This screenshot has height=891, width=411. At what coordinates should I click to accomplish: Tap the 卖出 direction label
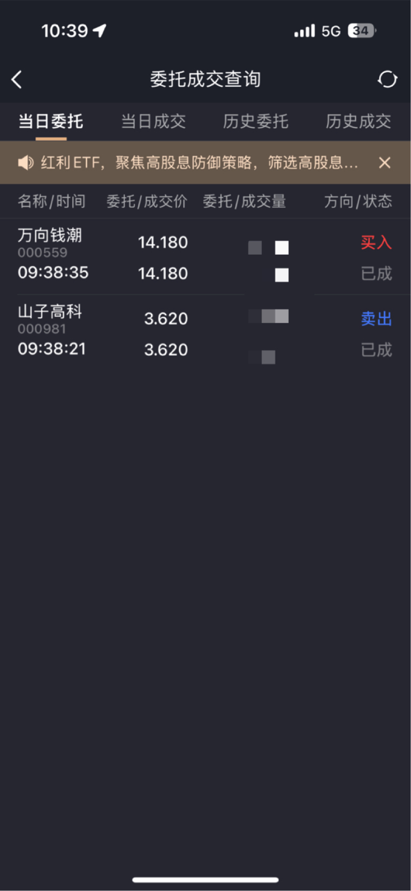(x=376, y=319)
